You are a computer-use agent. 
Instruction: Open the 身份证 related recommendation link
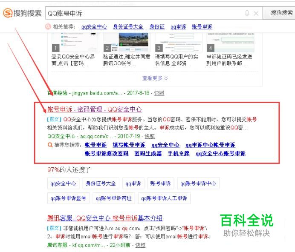[x=157, y=27]
